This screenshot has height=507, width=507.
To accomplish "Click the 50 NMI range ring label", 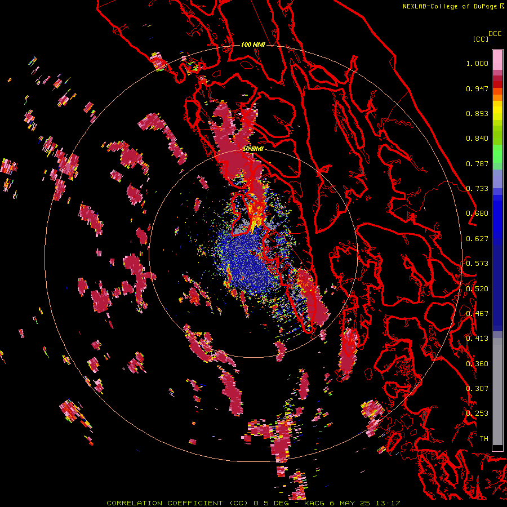I will coord(253,149).
